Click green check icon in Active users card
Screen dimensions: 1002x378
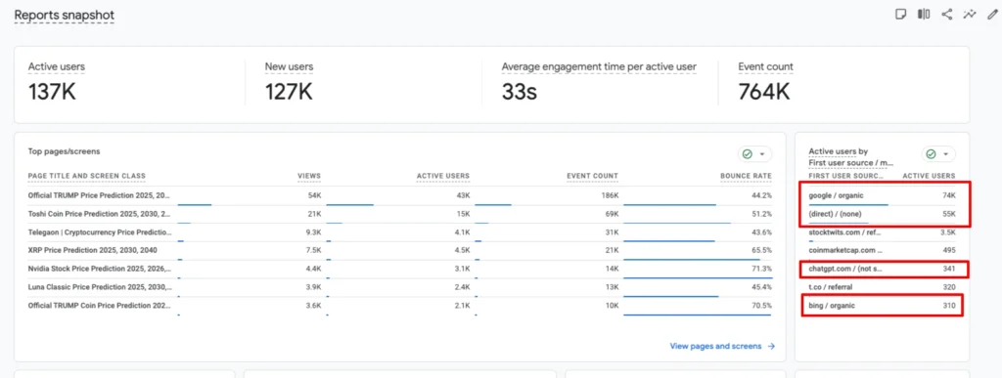tap(932, 154)
